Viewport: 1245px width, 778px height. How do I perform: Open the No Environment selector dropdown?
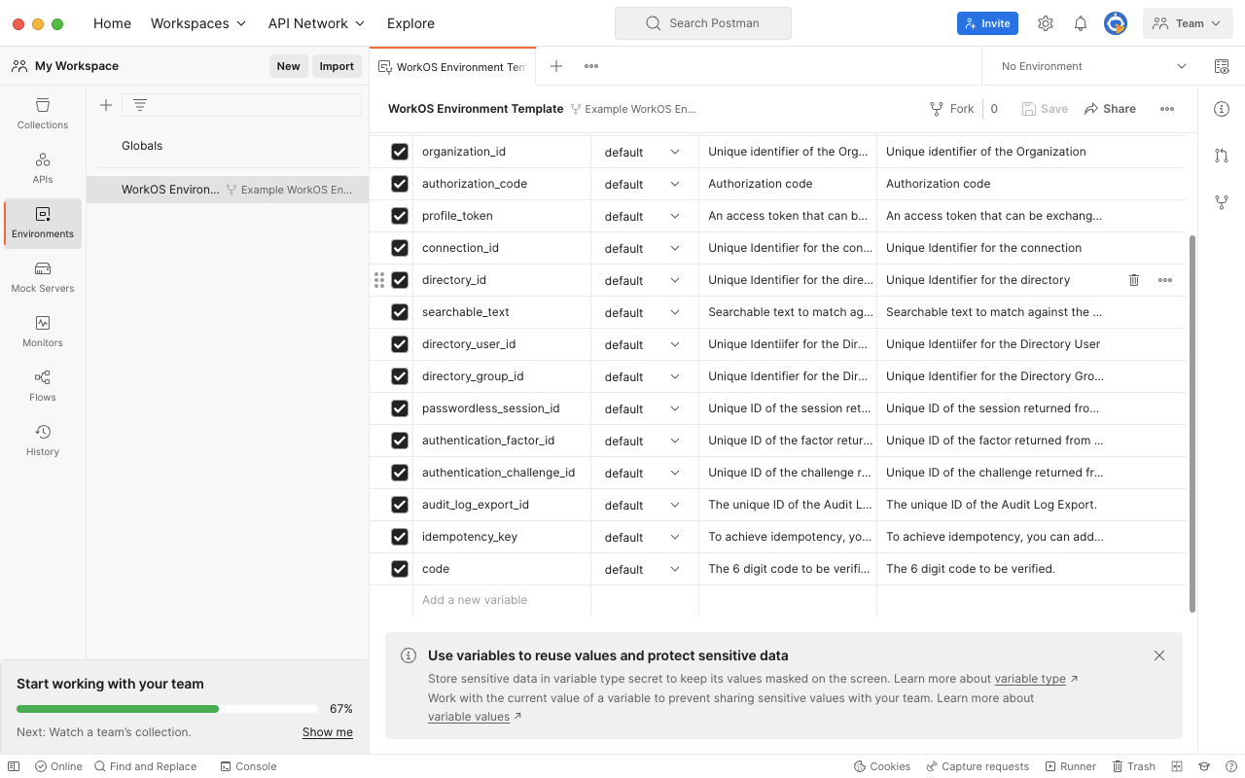point(1093,66)
